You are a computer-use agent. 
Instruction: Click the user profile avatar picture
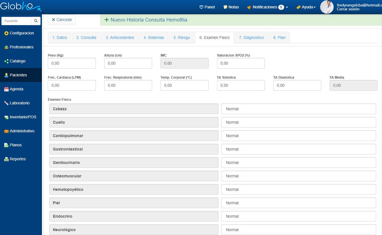tap(327, 7)
